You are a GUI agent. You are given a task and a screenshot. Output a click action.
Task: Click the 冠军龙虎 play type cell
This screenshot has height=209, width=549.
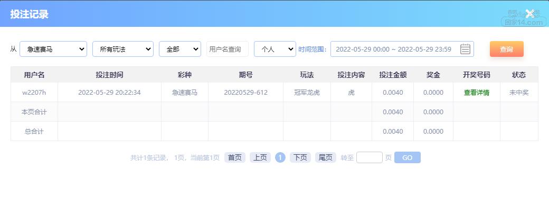(307, 93)
